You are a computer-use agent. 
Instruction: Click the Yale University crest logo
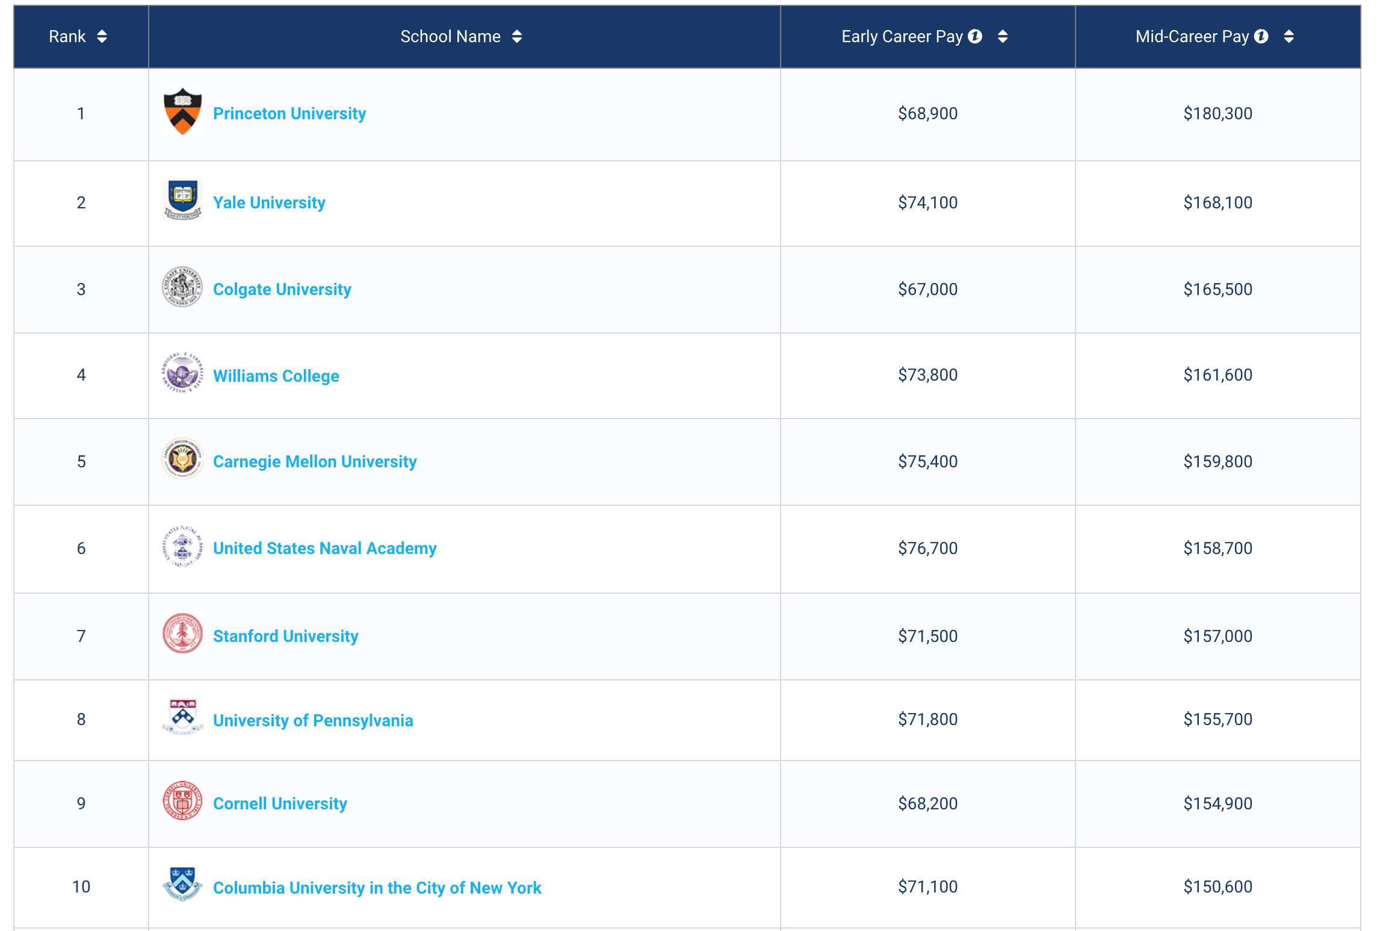(x=182, y=201)
